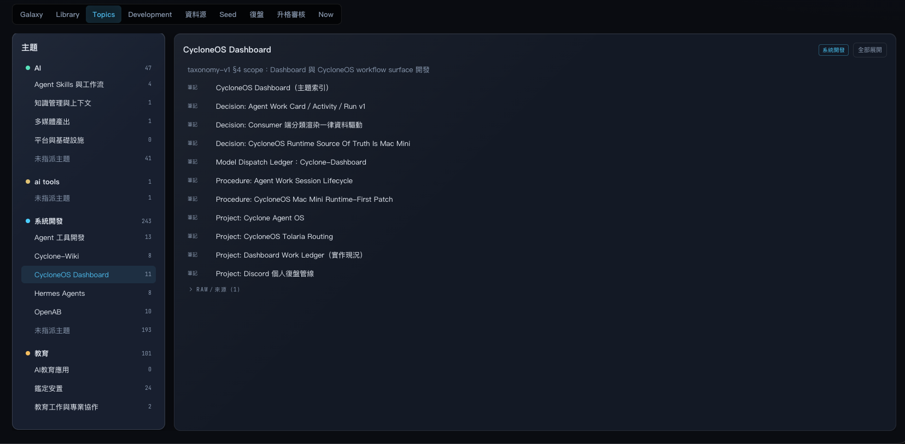The height and width of the screenshot is (444, 905).
Task: Open Hermes Agents subtopic
Action: click(89, 293)
